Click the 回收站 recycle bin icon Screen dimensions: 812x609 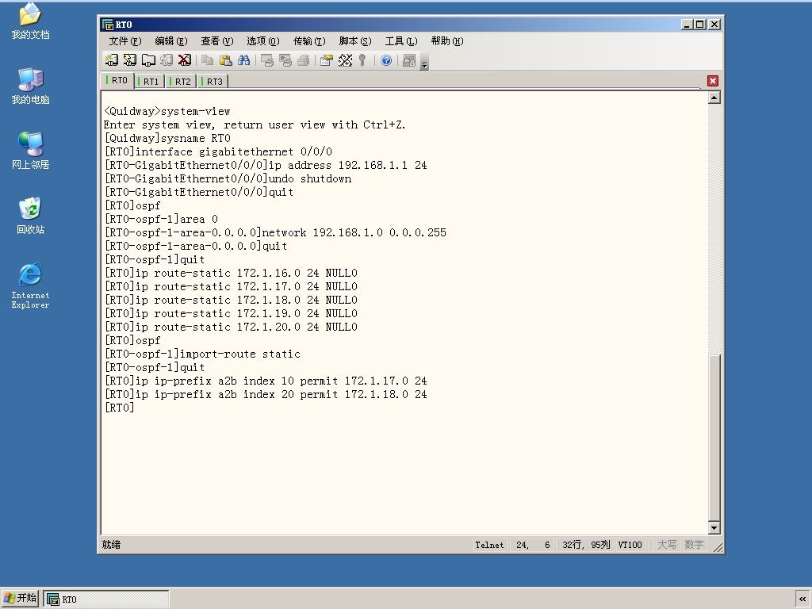coord(30,216)
